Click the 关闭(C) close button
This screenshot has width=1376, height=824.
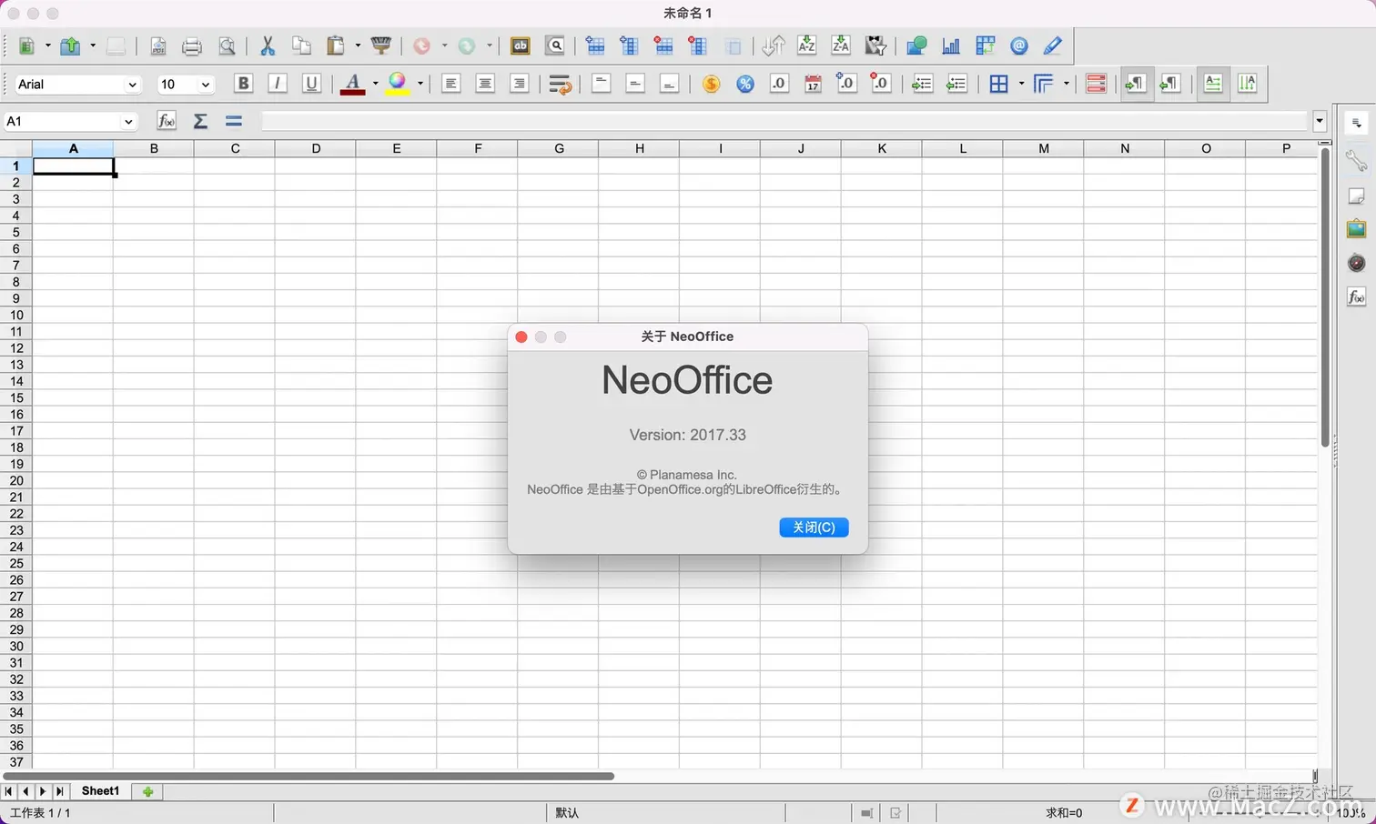(814, 528)
